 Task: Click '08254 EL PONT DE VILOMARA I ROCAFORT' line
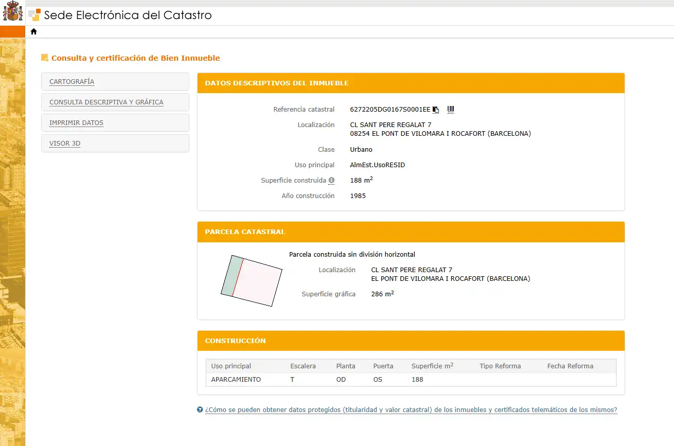(x=440, y=134)
